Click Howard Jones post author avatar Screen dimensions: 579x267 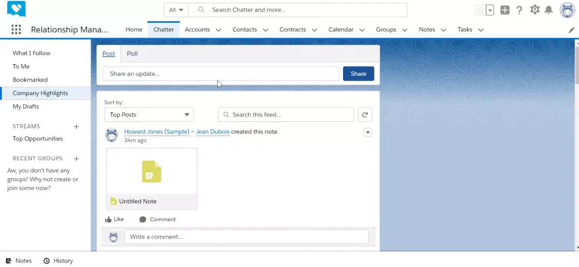coord(111,135)
